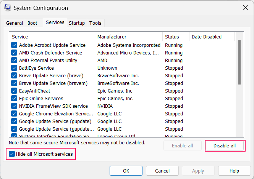Go to the Startup tab
Viewport: 254px width, 179px height.
[x=77, y=23]
